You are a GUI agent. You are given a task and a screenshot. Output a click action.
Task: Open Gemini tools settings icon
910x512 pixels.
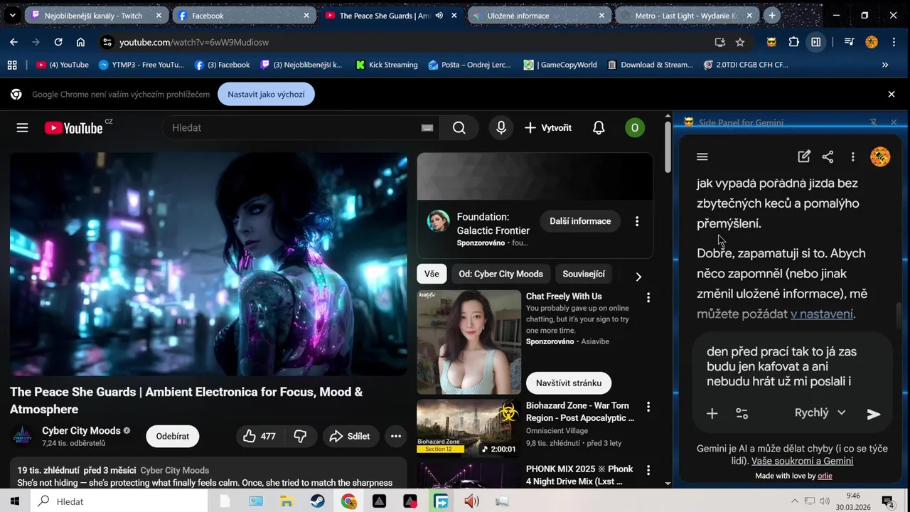tap(742, 413)
